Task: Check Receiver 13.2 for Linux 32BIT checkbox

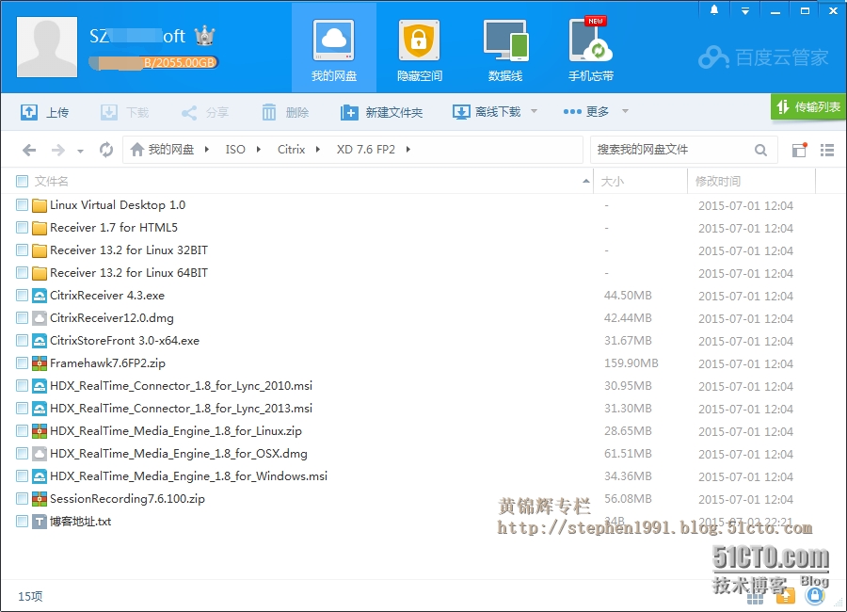Action: pyautogui.click(x=23, y=250)
